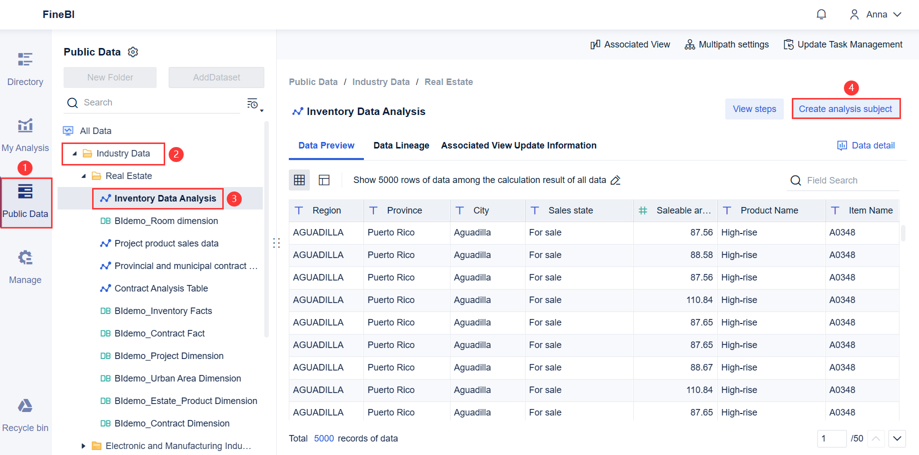Open the Associated View Update Information tab

[x=519, y=145]
